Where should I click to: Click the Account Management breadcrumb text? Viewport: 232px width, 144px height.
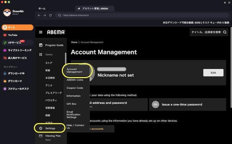coord(92,42)
